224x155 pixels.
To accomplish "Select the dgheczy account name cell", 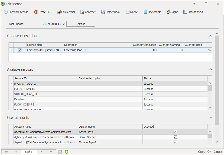I will pyautogui.click(x=46, y=137).
